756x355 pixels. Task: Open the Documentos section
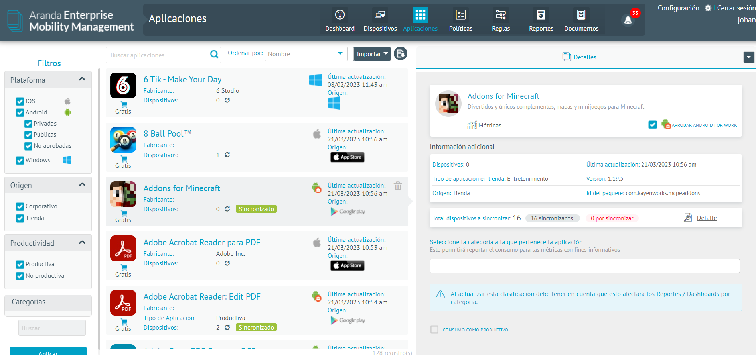point(581,20)
